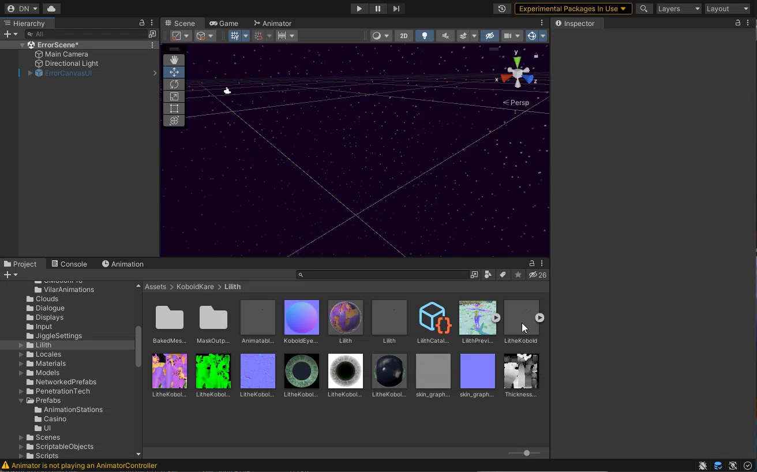This screenshot has height=472, width=757.
Task: Collapse the Prefabs folder
Action: tap(21, 400)
